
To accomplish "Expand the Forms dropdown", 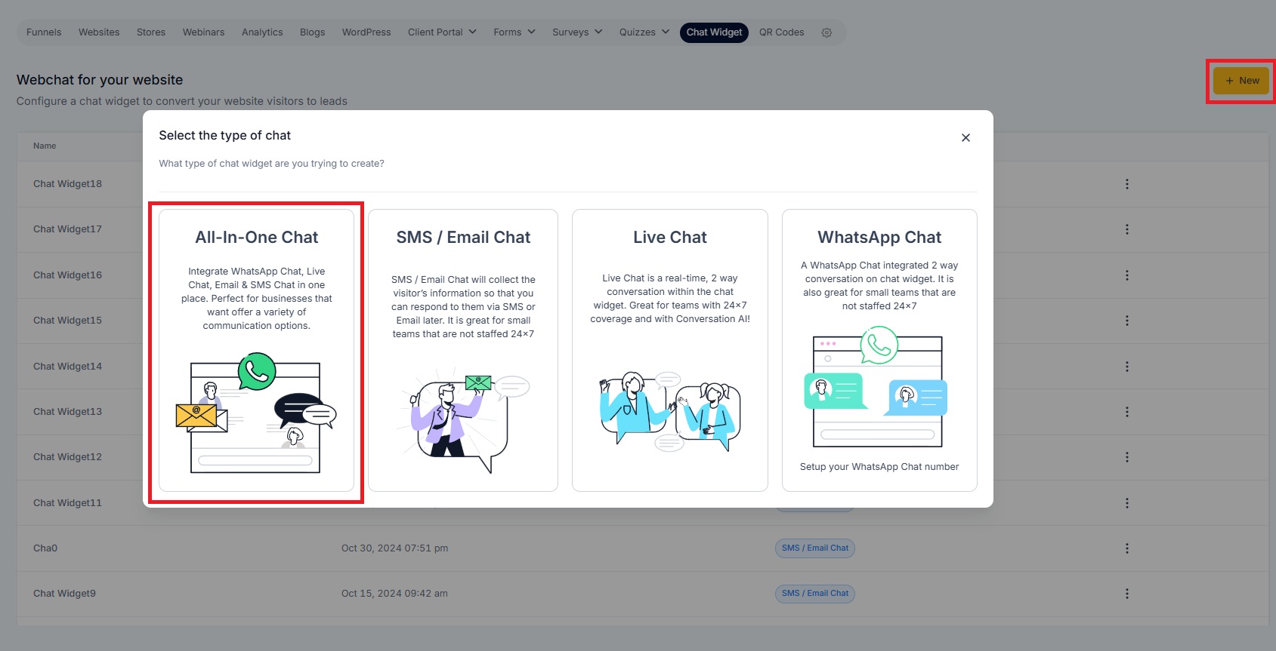I will [x=514, y=32].
